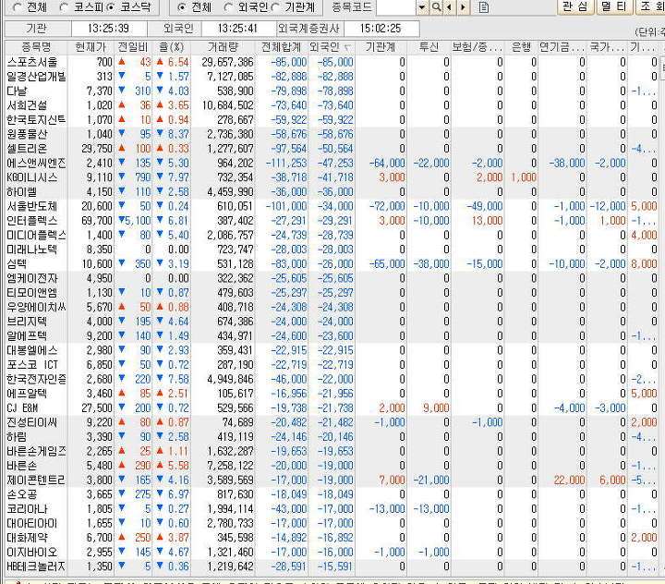This screenshot has width=665, height=584.
Task: Select the 다날 stock row name
Action: coord(17,91)
